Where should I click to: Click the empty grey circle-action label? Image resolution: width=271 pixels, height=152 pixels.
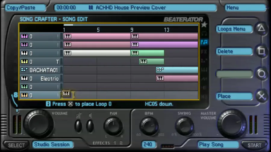click(x=234, y=74)
